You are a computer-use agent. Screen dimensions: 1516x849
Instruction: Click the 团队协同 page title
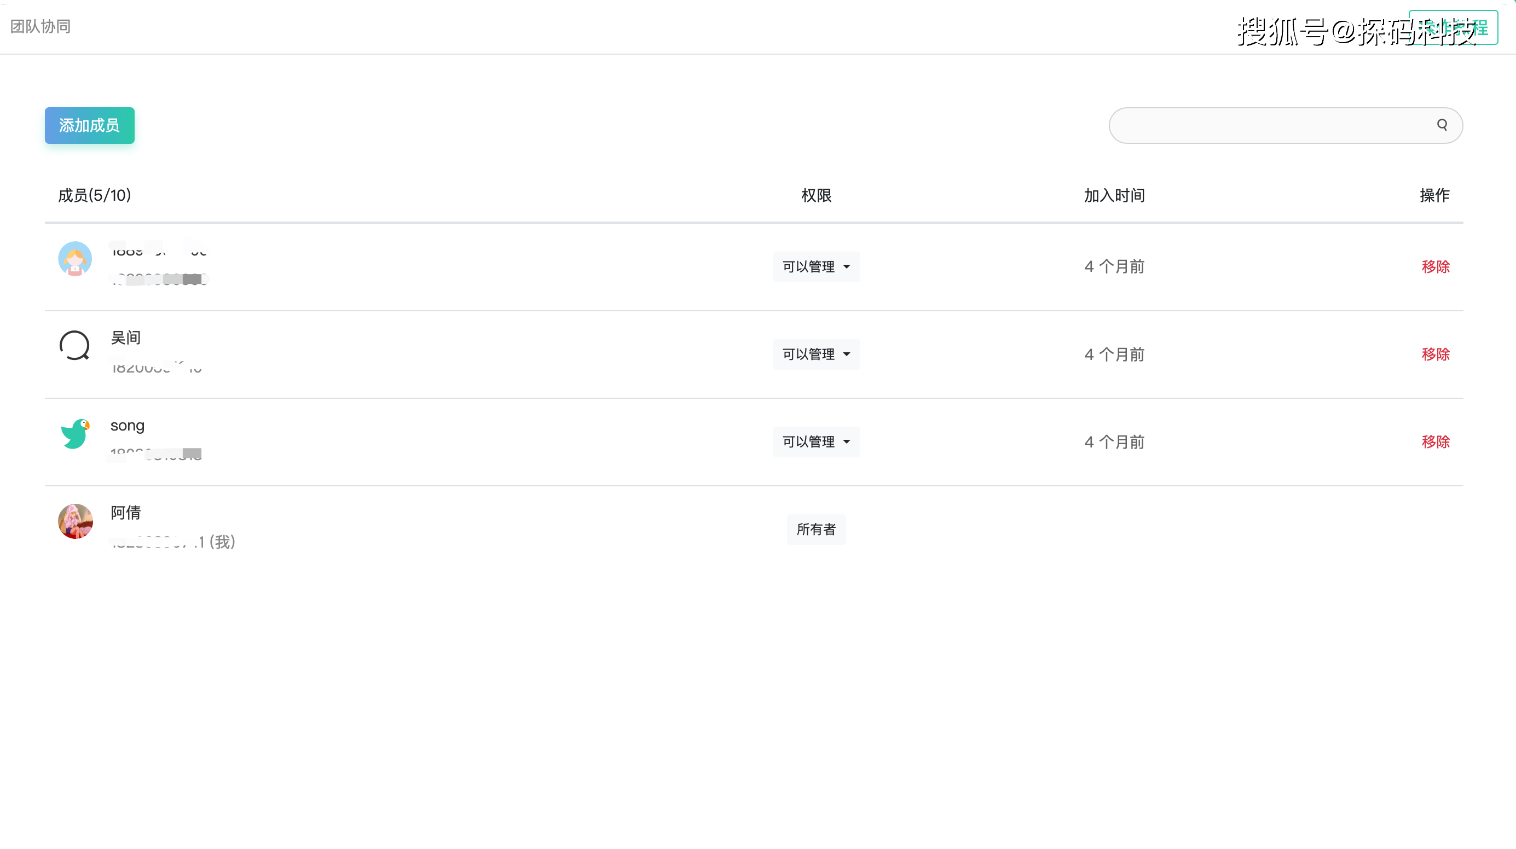pos(40,26)
